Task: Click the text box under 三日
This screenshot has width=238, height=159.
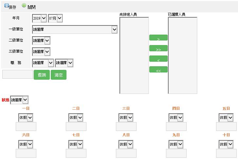Action: (126, 127)
